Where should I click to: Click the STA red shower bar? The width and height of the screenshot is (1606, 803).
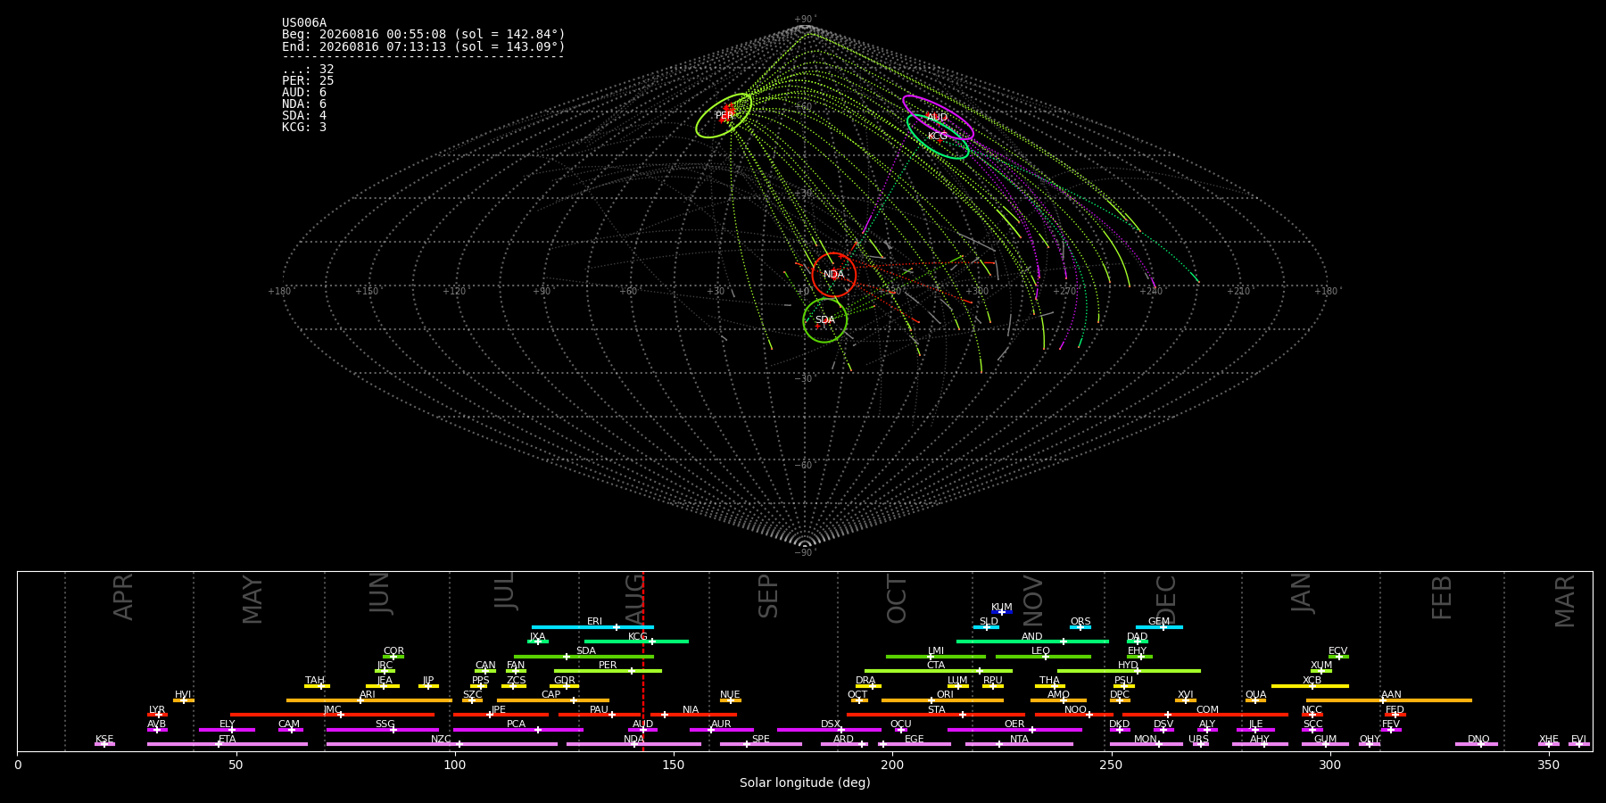936,715
